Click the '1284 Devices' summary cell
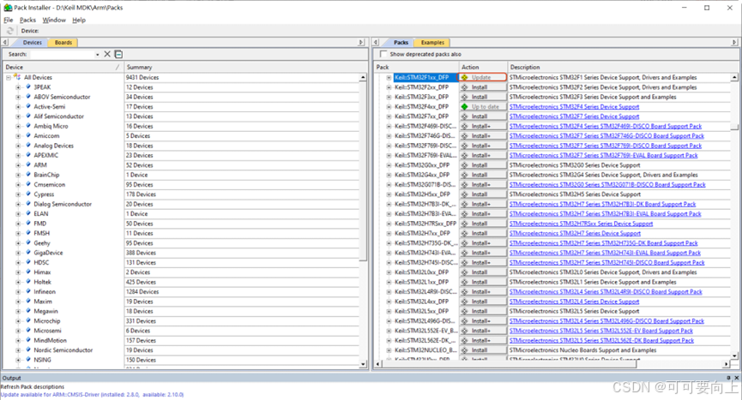The height and width of the screenshot is (400, 742). click(142, 292)
